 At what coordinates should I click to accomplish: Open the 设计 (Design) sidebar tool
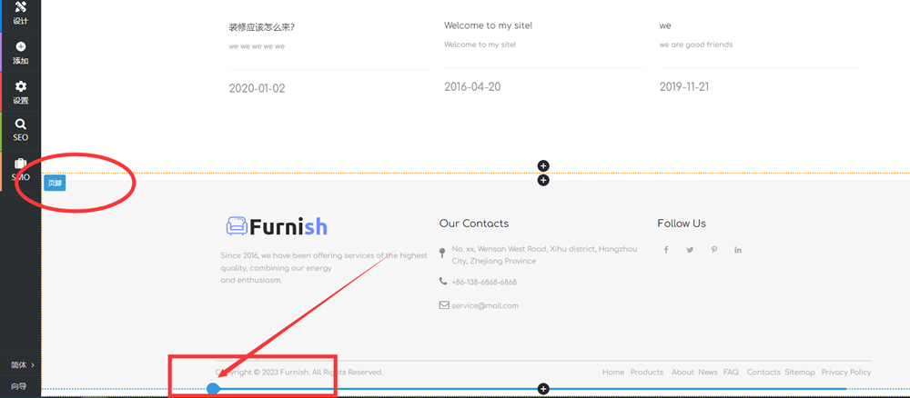(20, 13)
